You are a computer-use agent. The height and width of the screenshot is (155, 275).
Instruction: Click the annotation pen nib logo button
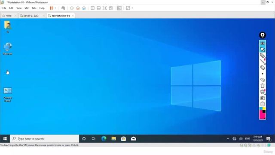pyautogui.click(x=263, y=35)
